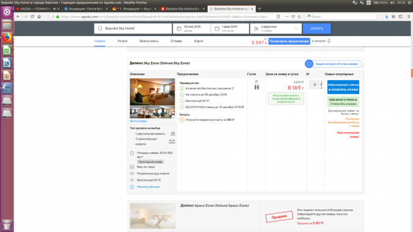413x232 pixels.
Task: Open the check-out date 1 фев 2019
Action: pyautogui.click(x=230, y=28)
